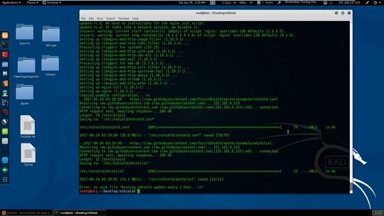This screenshot has height=216, width=384.
Task: Launch the white swirl icon in dock
Action: 5,122
